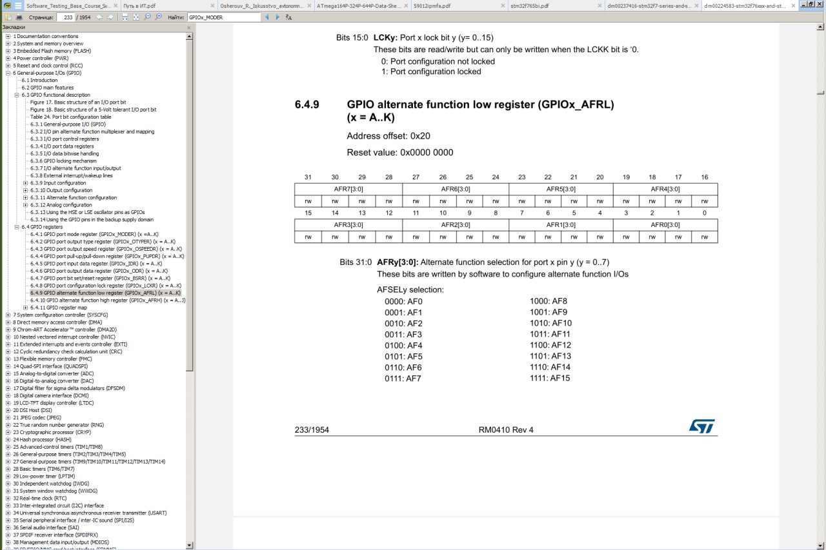The height and width of the screenshot is (550, 826).
Task: Open 6.3.2 I/O pin alternate function multiplexer
Action: point(92,132)
